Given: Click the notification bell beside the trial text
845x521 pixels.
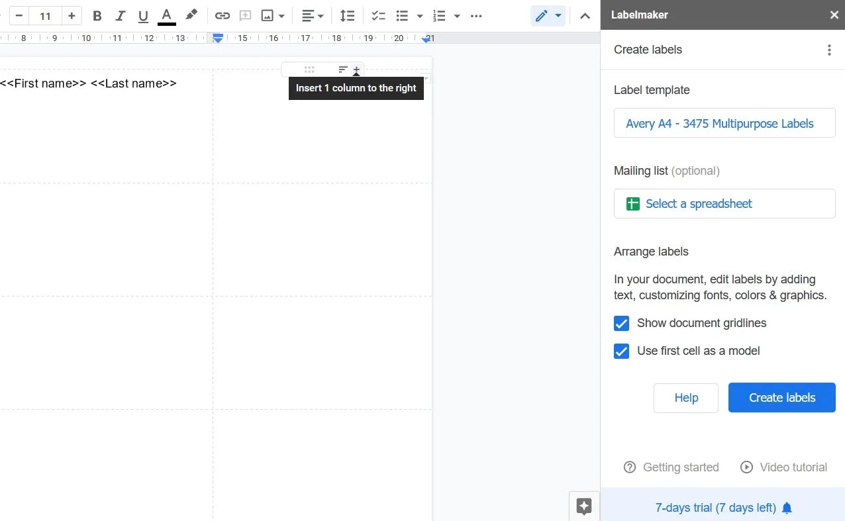Looking at the screenshot, I should [787, 508].
